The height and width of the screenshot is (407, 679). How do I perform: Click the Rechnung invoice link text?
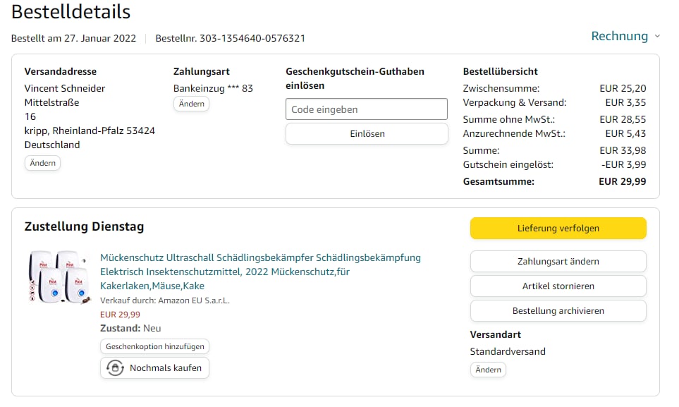pyautogui.click(x=619, y=36)
